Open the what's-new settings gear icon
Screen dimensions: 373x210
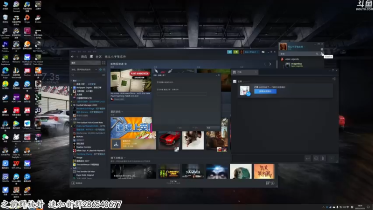pyautogui.click(x=125, y=64)
